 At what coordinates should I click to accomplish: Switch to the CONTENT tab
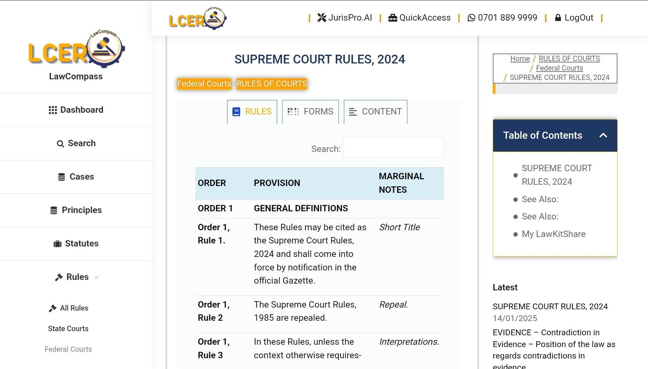coord(375,112)
